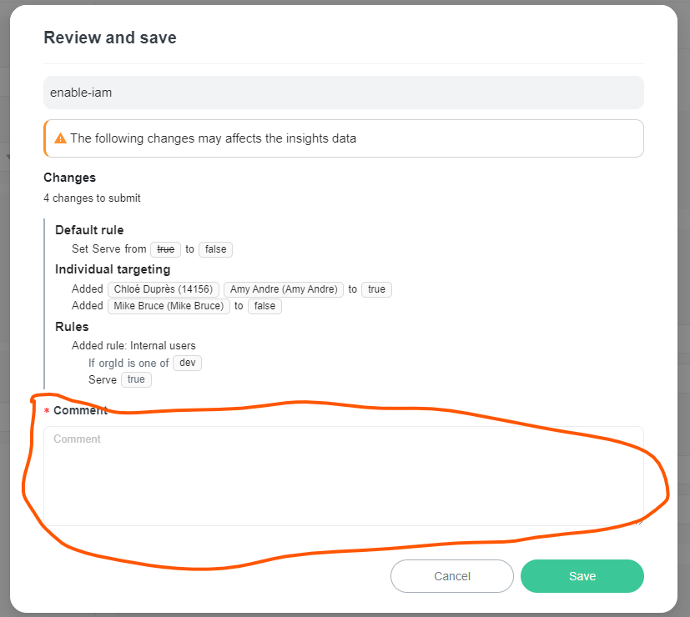
Task: Click the dev tag in the orgId condition
Action: 187,363
